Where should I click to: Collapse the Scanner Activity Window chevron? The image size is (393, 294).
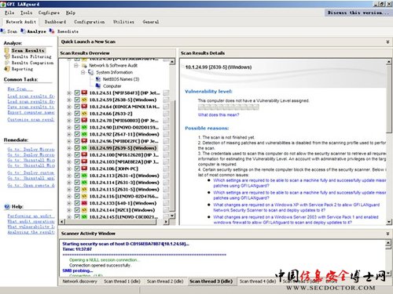point(387,234)
